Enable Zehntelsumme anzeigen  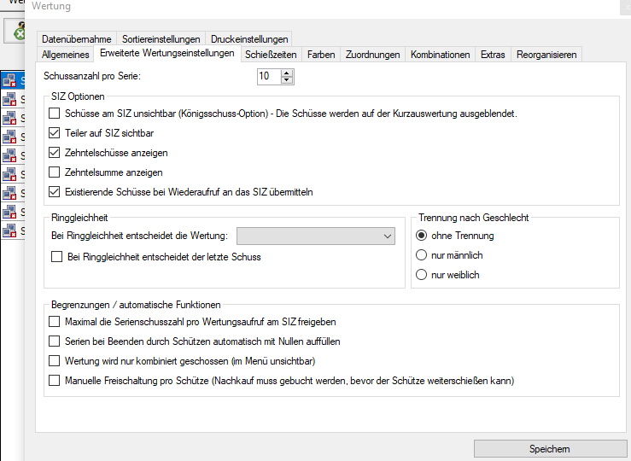[56, 172]
